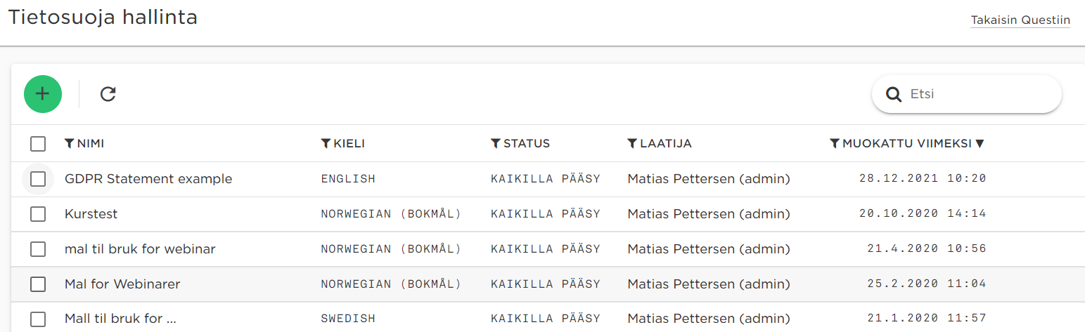This screenshot has width=1085, height=332.
Task: Select the Mal for Webinarer checkbox
Action: pos(38,284)
